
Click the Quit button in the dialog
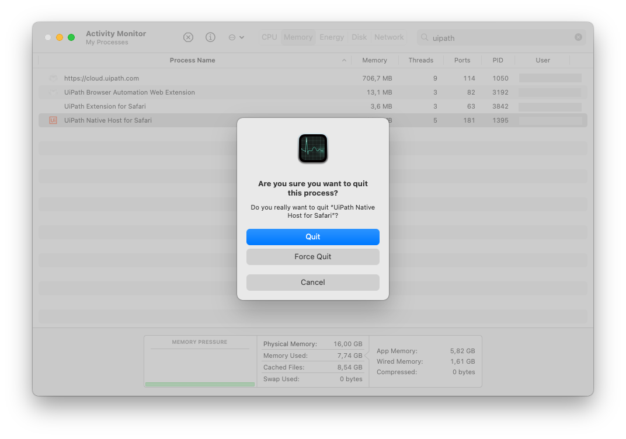pyautogui.click(x=312, y=236)
